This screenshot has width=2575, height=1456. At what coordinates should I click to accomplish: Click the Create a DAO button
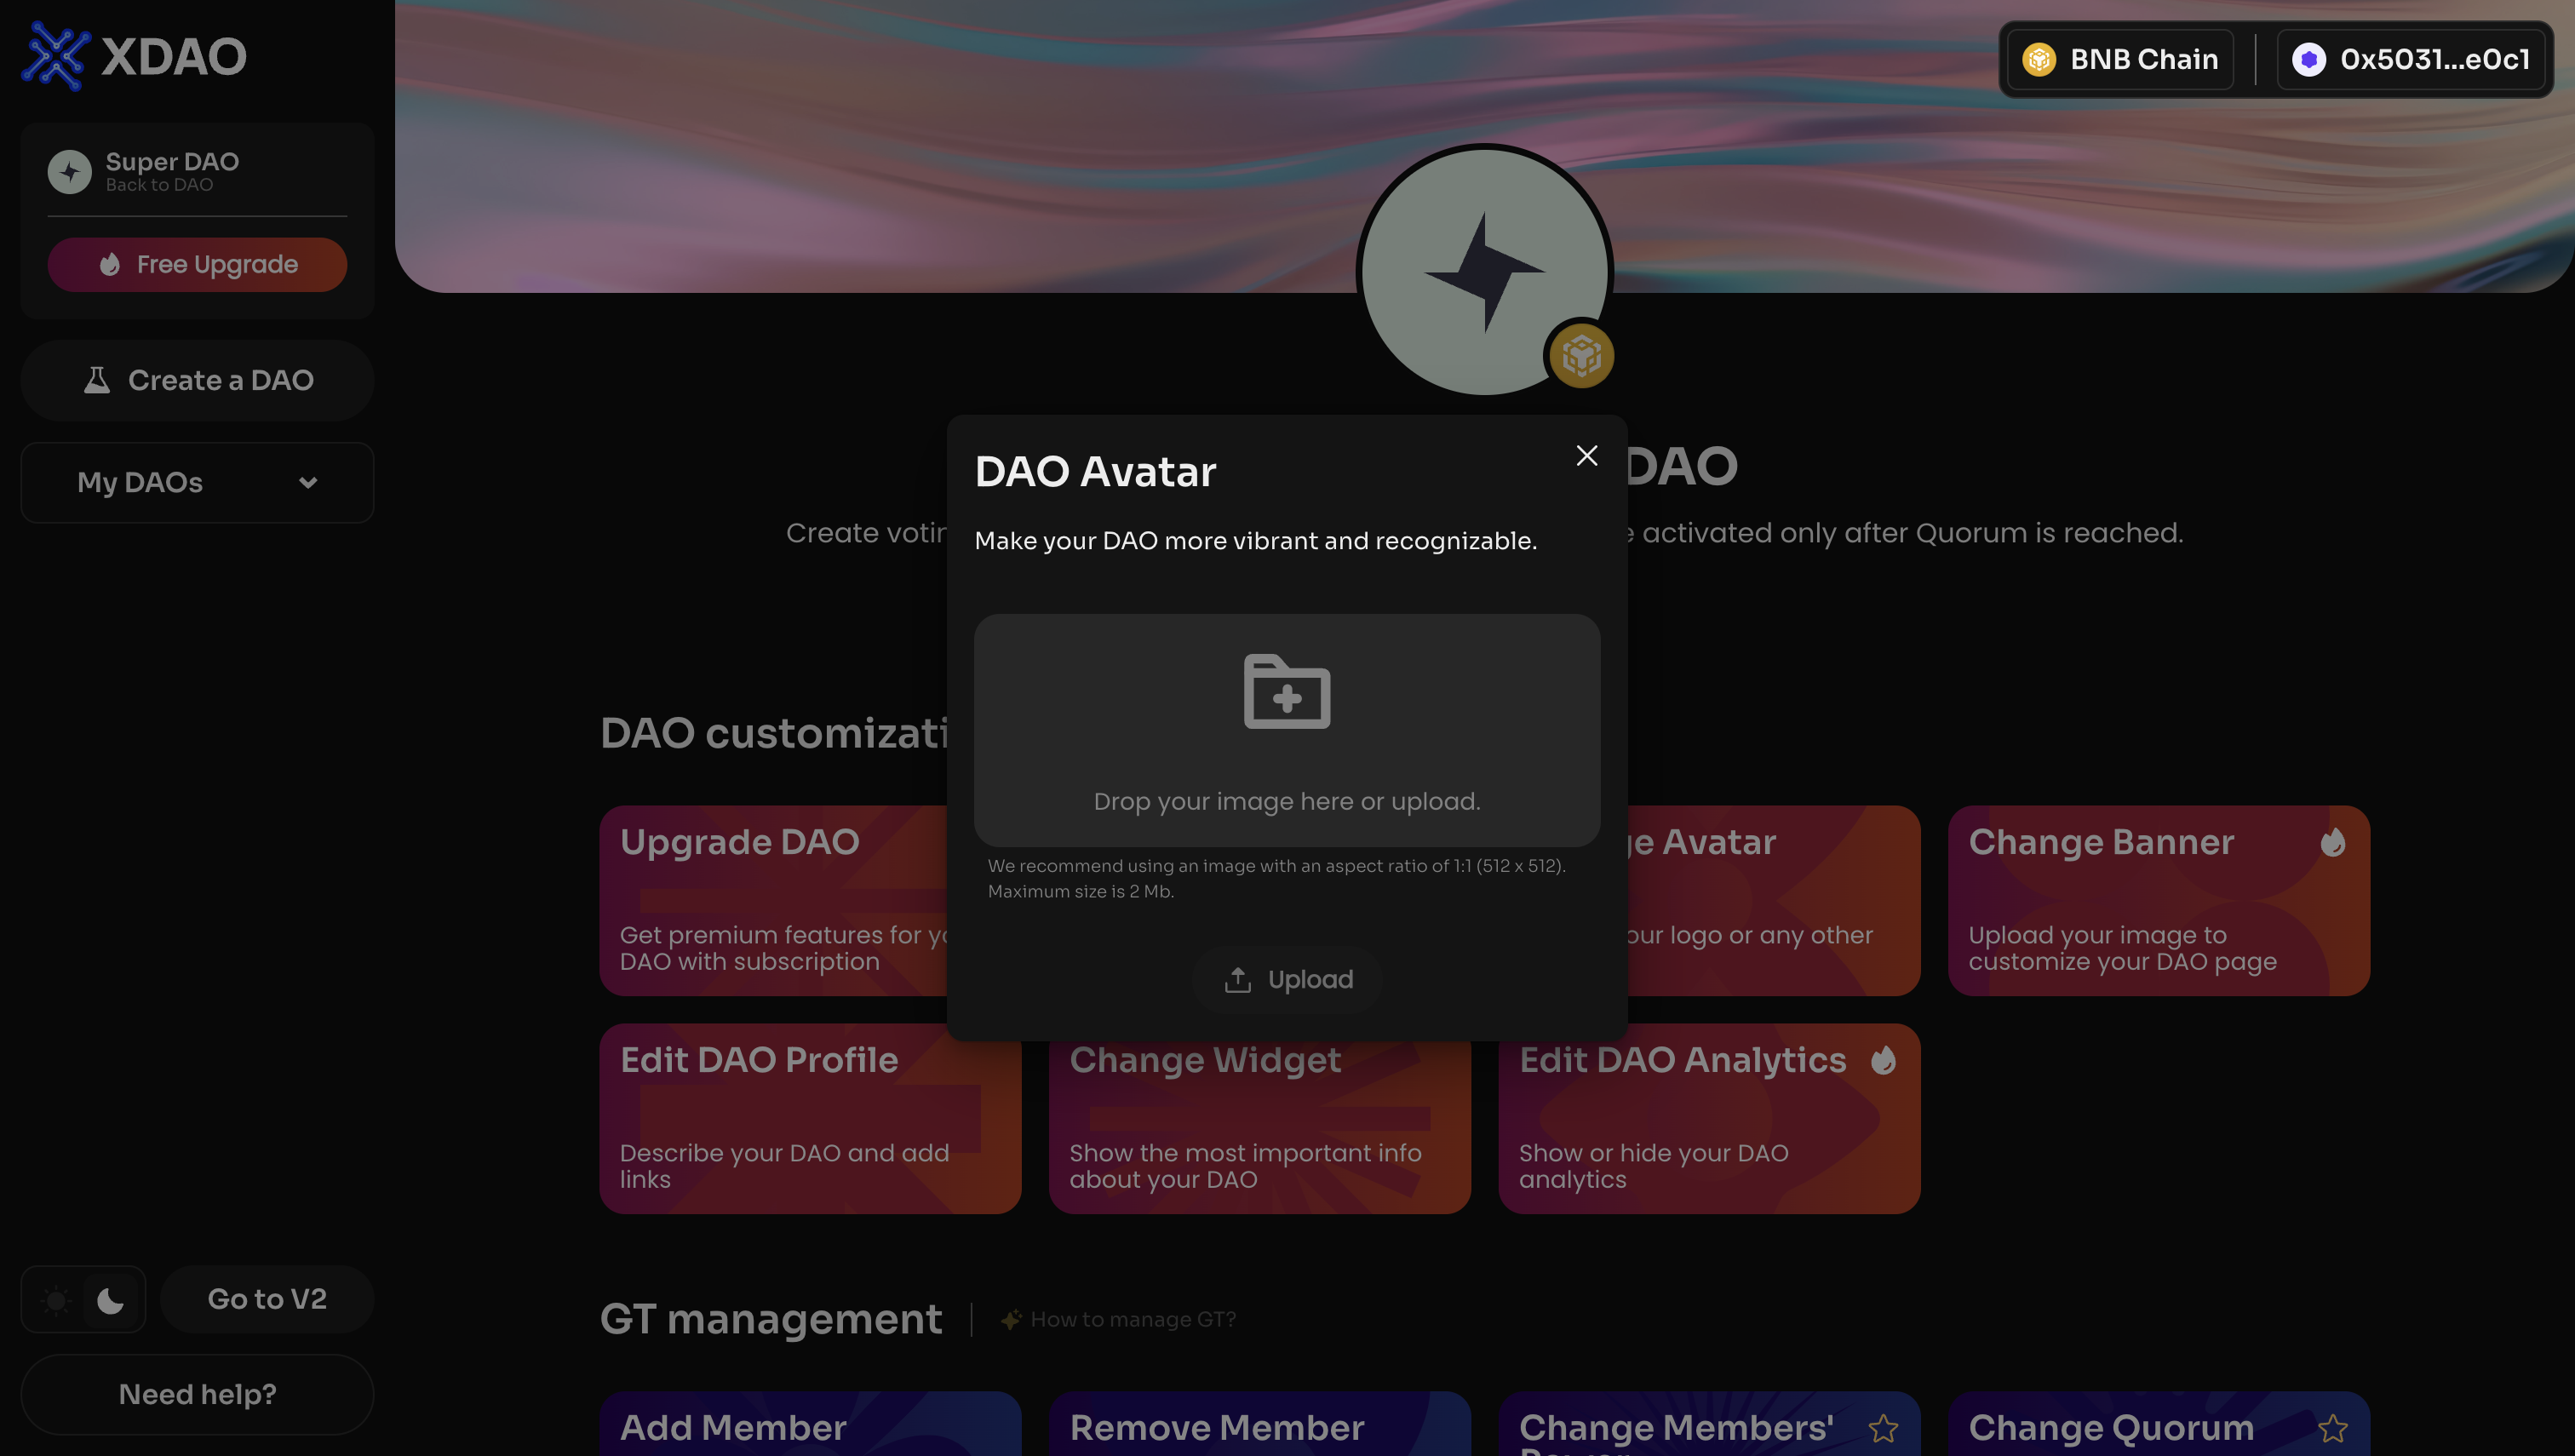tap(197, 380)
